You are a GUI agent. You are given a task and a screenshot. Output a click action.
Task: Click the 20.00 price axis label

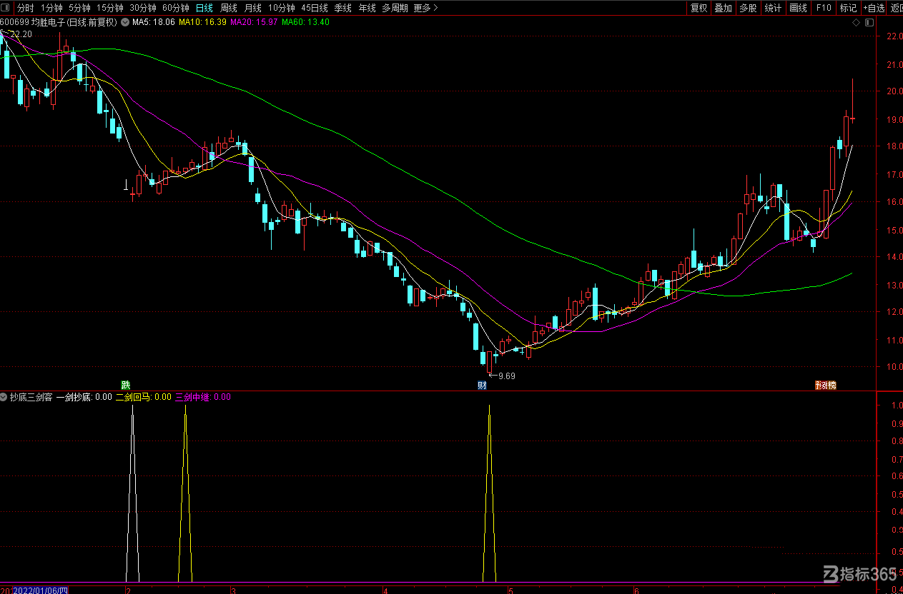pyautogui.click(x=894, y=91)
